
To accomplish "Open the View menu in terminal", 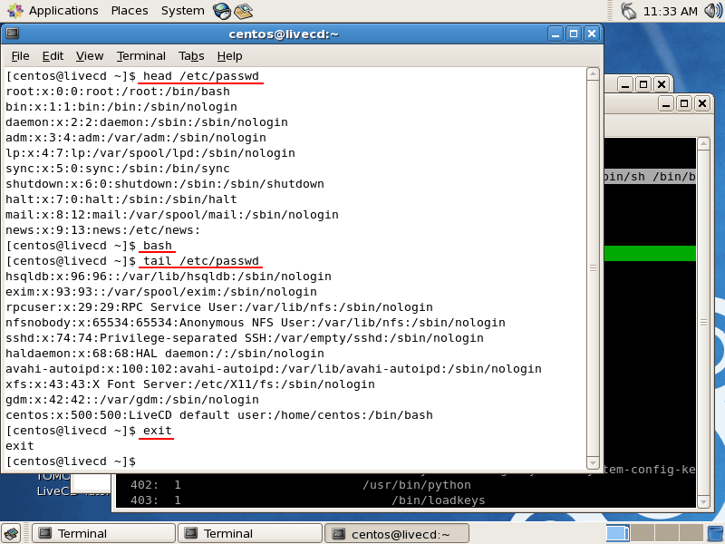I will coord(90,56).
